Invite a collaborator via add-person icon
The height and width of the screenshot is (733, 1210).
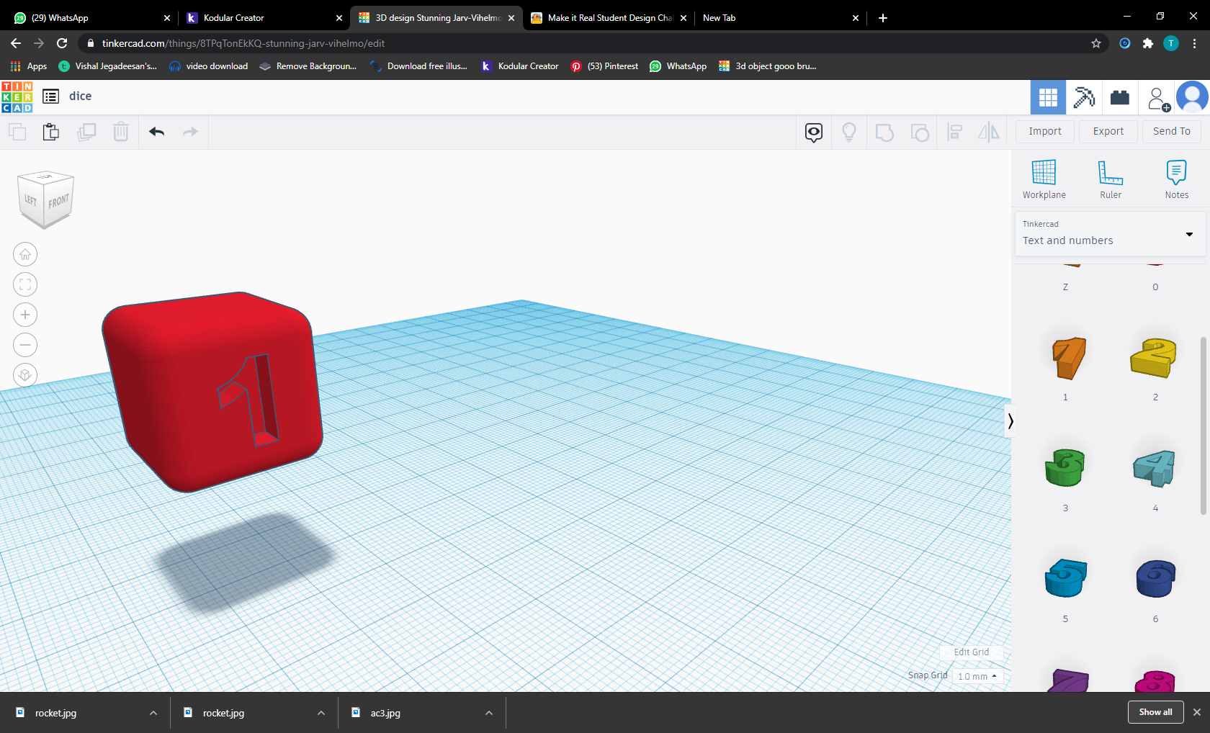coord(1158,99)
